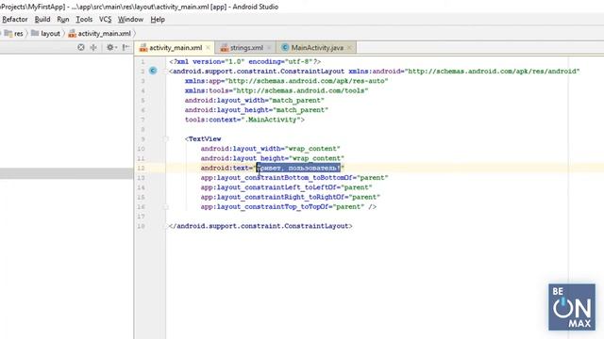Open the project panel gear settings
Screen dimensions: 604x339
tap(111, 47)
